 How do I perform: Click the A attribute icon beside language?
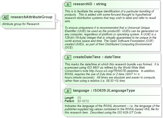(68, 91)
